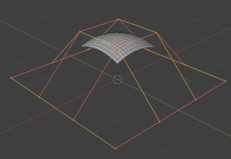Click the 3D cursor crosshair at world origin
This screenshot has width=231, height=159.
point(118,80)
